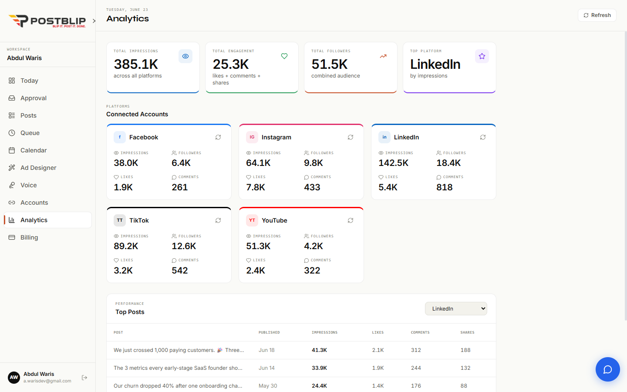This screenshot has height=392, width=627.
Task: Open post about 3 SaaS founder metrics
Action: click(178, 368)
